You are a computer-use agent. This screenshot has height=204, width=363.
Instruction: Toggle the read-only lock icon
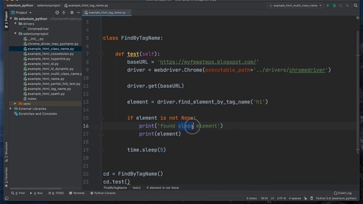(x=305, y=198)
